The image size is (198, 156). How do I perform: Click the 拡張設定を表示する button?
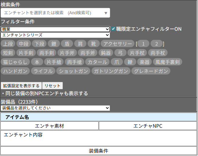point(21,85)
